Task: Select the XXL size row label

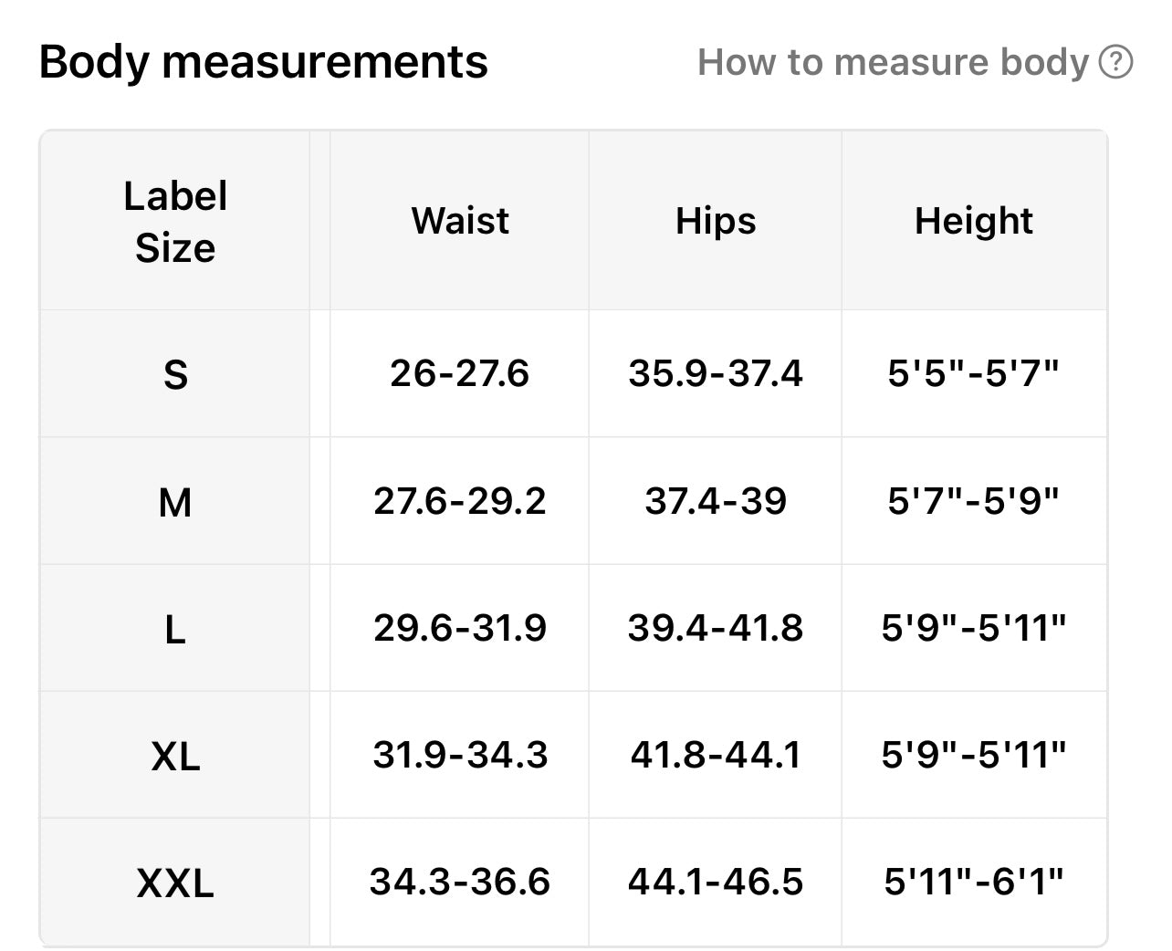Action: (x=175, y=883)
